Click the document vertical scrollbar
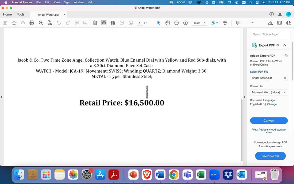294x184 pixels. point(242,129)
